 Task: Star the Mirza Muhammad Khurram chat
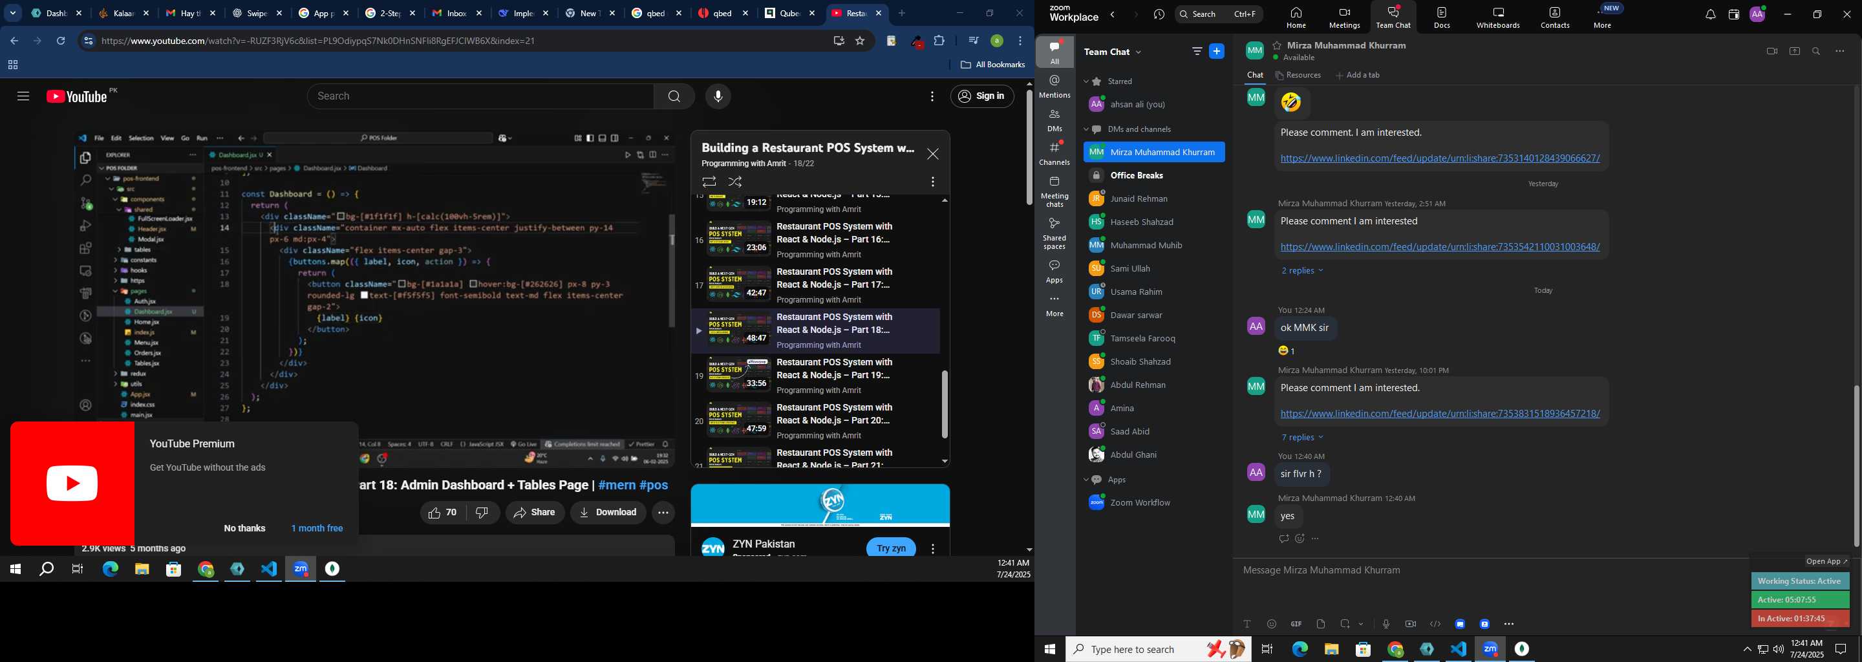click(x=1278, y=45)
